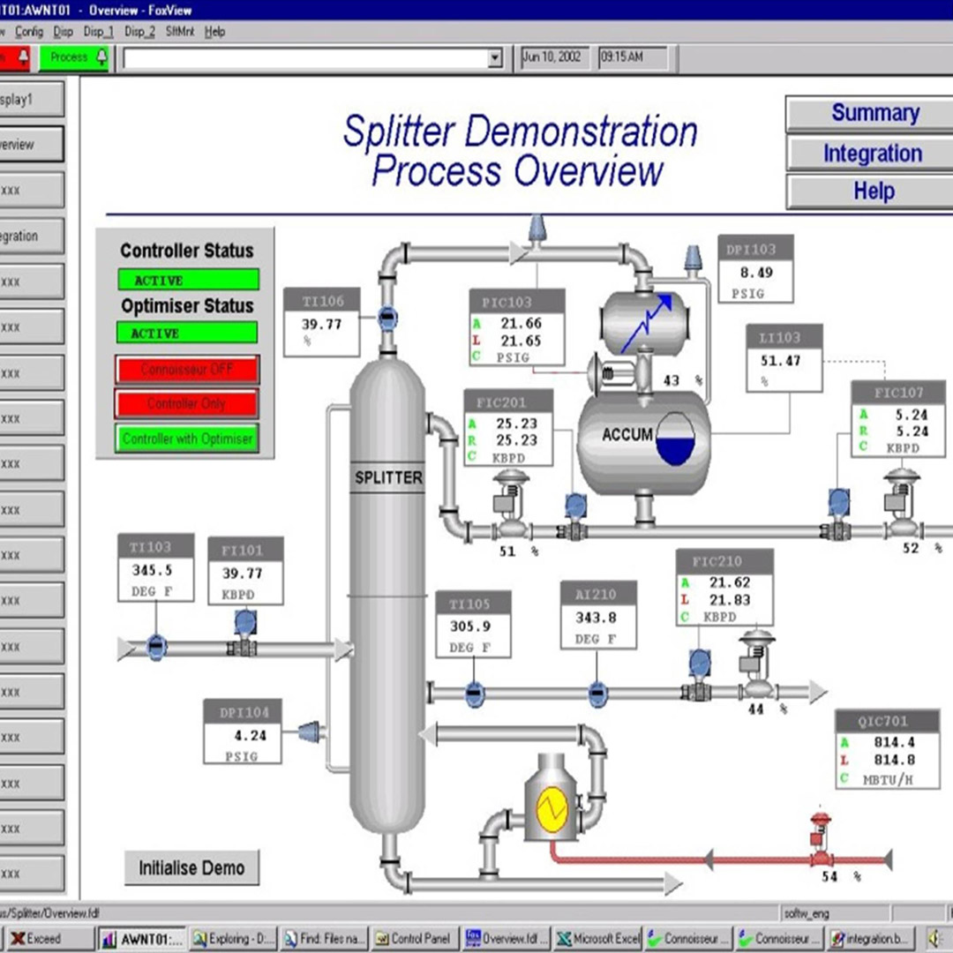Enable Controller with Optimiser mode

pos(186,439)
